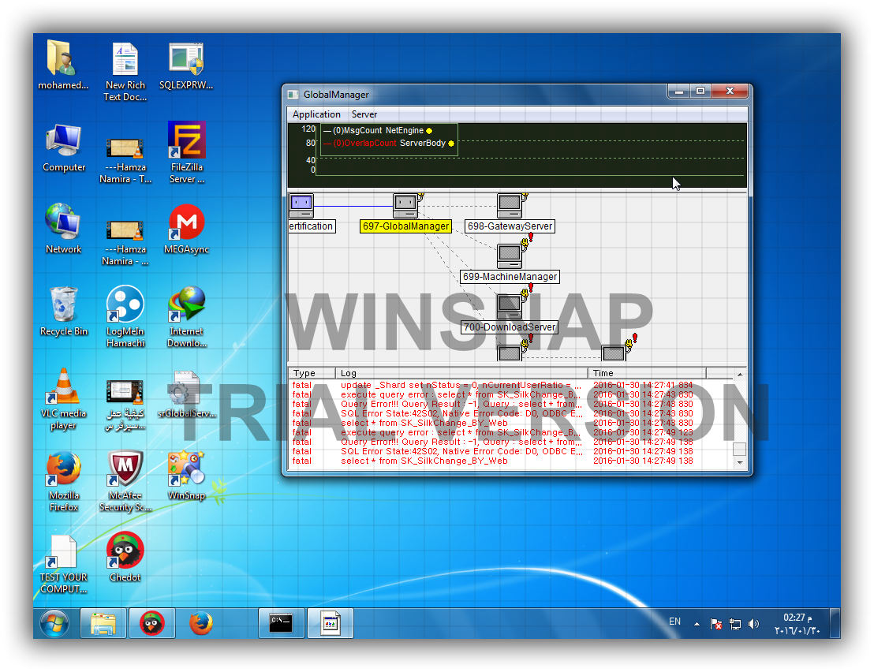Launch Chedot from the taskbar
The image size is (874, 672).
pos(151,623)
